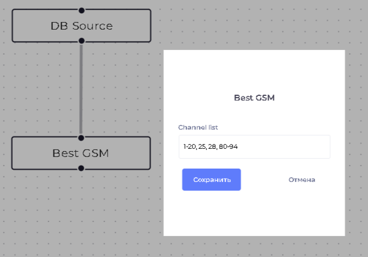
Task: Click empty canvas left of the connecting edge
Action: click(x=41, y=90)
